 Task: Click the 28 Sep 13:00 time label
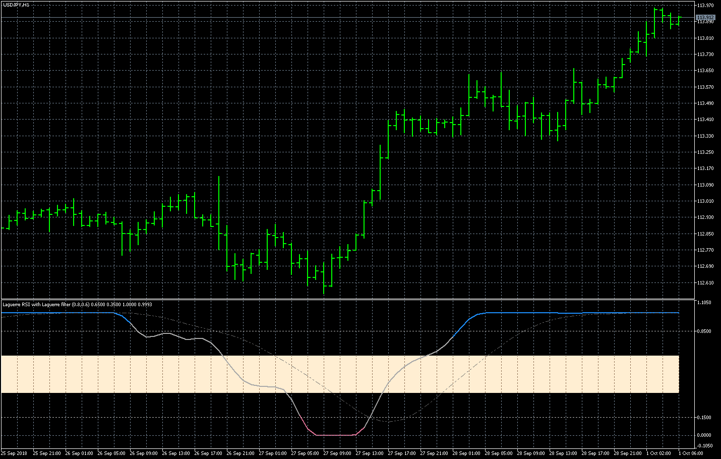pos(563,453)
